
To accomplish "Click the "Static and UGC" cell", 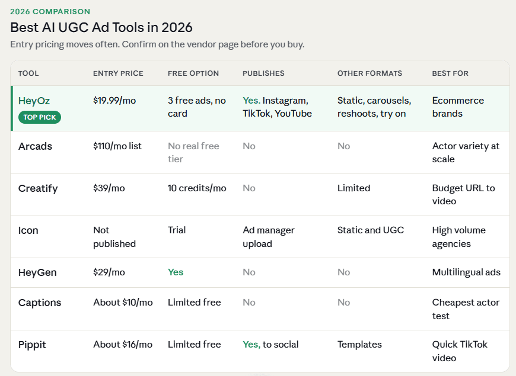I will 371,230.
